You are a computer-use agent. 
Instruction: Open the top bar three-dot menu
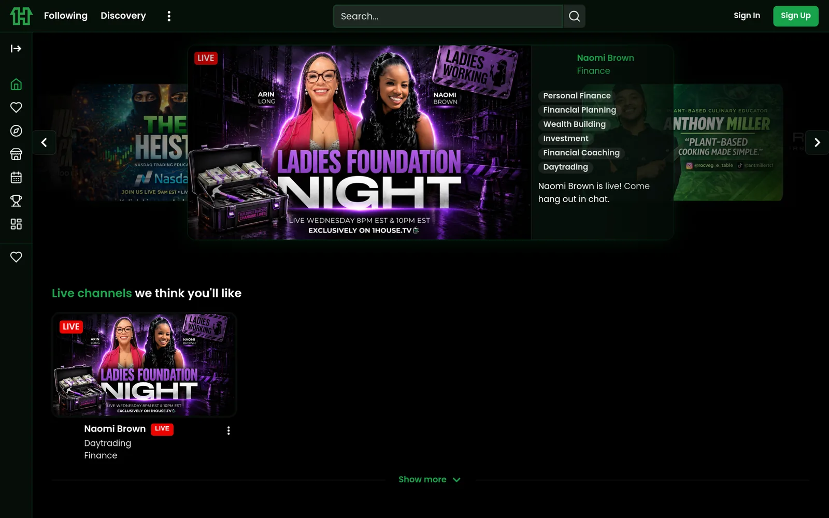pyautogui.click(x=169, y=16)
